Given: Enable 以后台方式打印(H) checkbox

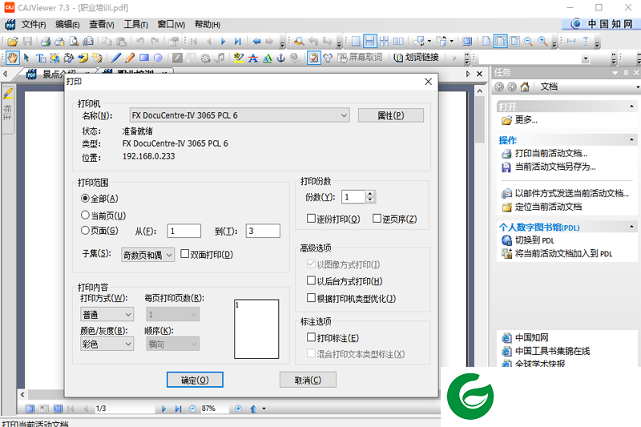Looking at the screenshot, I should pos(311,280).
